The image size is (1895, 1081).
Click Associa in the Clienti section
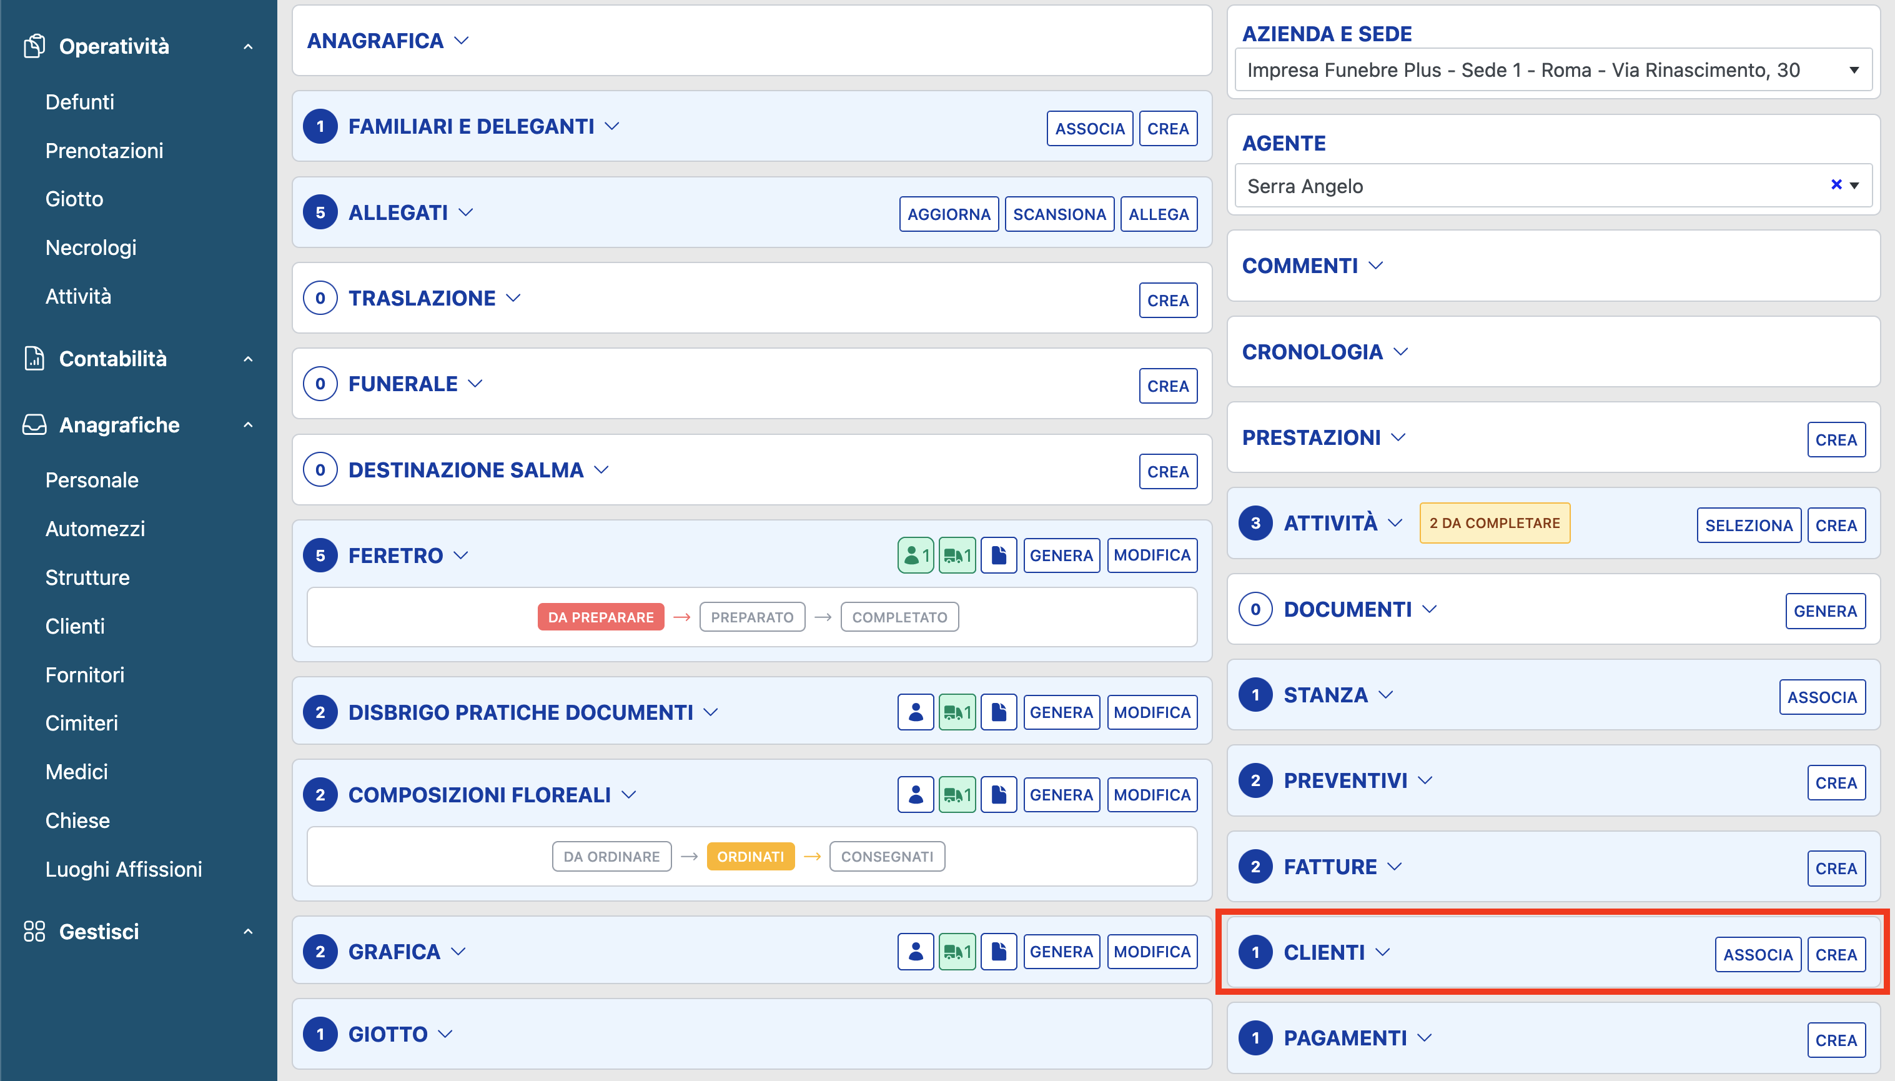click(x=1757, y=954)
